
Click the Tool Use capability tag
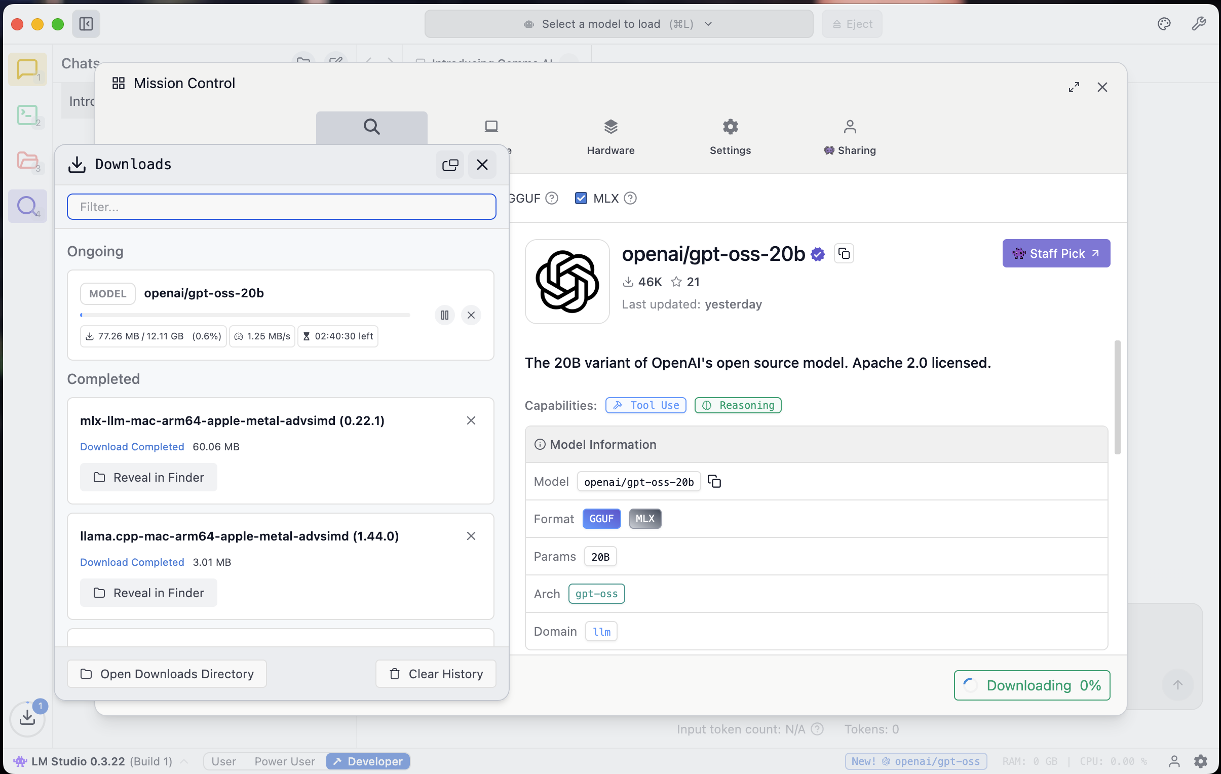pyautogui.click(x=646, y=406)
